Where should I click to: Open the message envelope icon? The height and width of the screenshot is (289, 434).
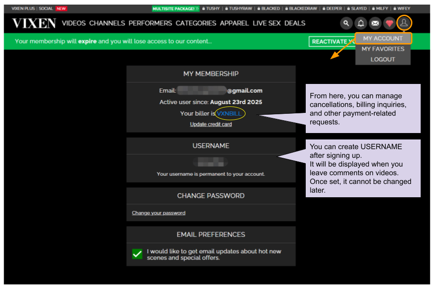pos(375,23)
